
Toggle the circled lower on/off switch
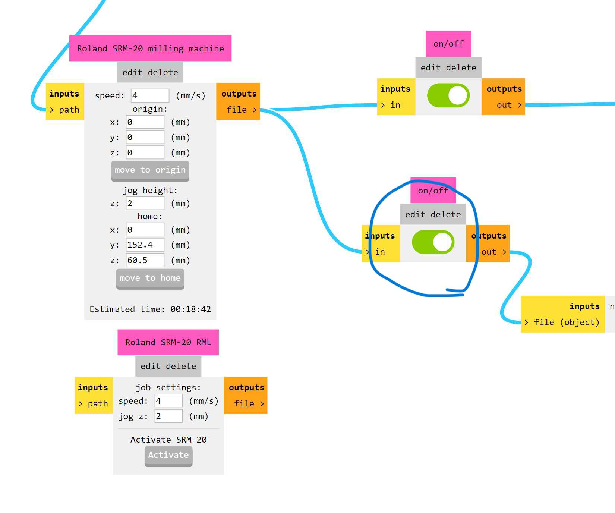pos(433,242)
